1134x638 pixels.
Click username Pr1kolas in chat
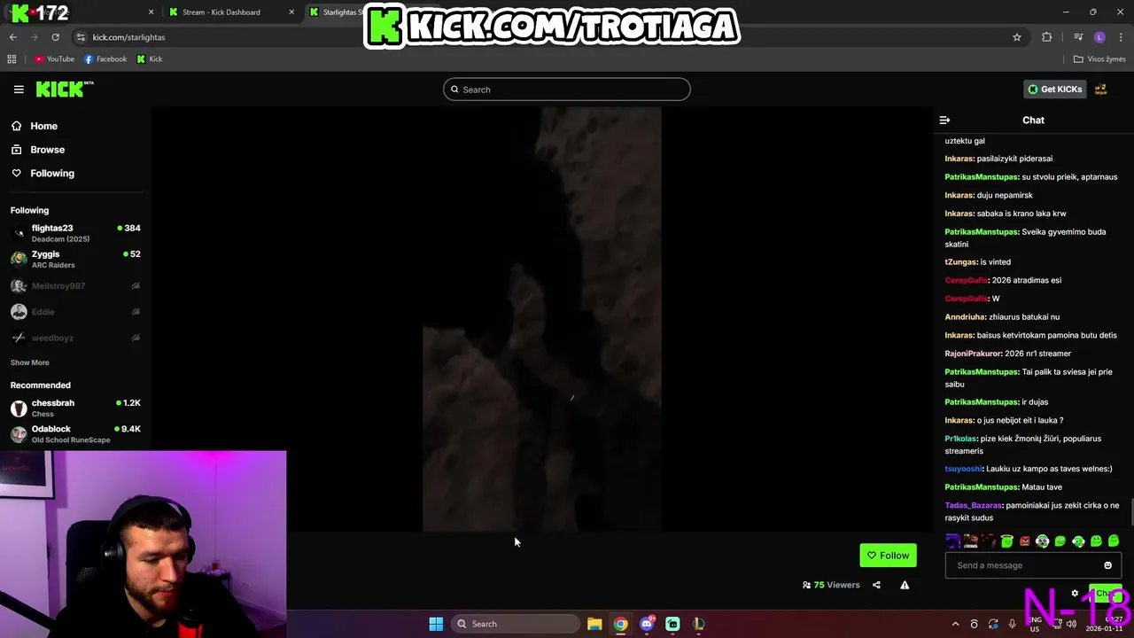[961, 439]
